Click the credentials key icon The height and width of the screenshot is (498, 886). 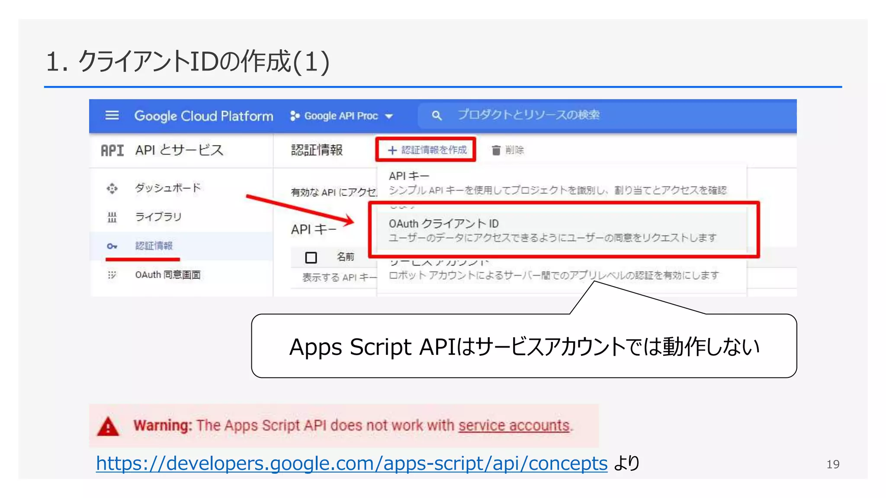(x=112, y=246)
